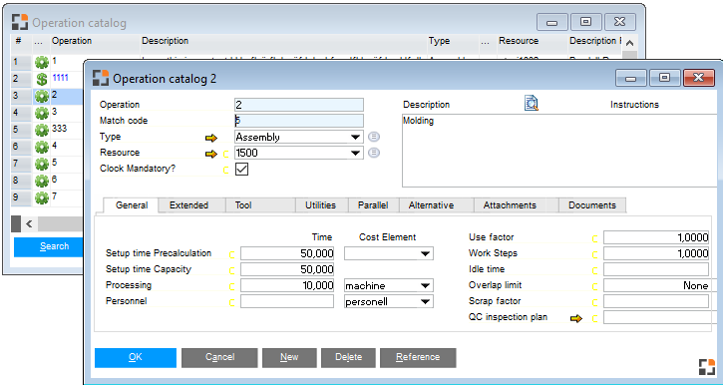Uncheck the Clock Mandatory checkbox
Screen dimensions: 723x385
241,170
